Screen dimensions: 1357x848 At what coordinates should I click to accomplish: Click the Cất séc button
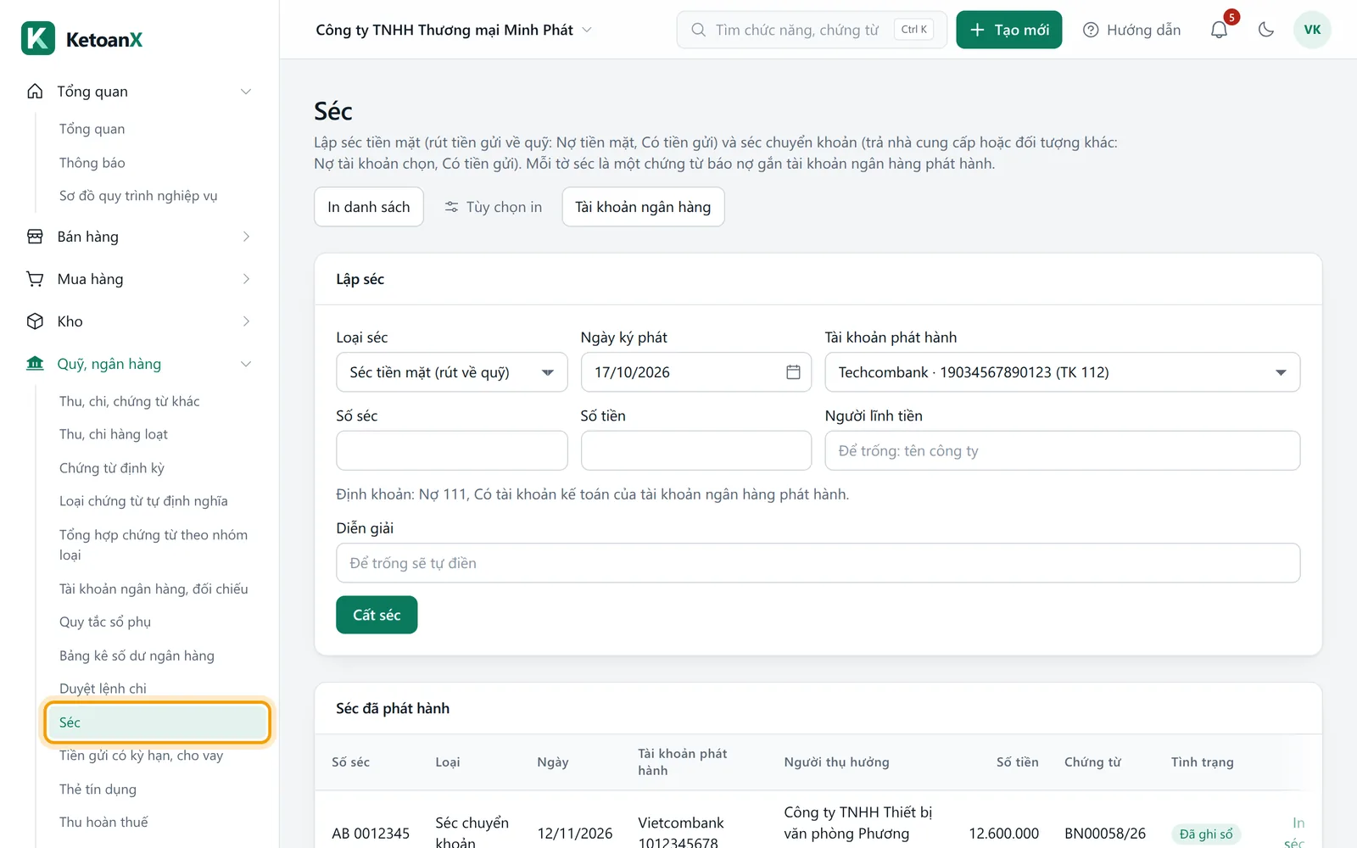377,615
